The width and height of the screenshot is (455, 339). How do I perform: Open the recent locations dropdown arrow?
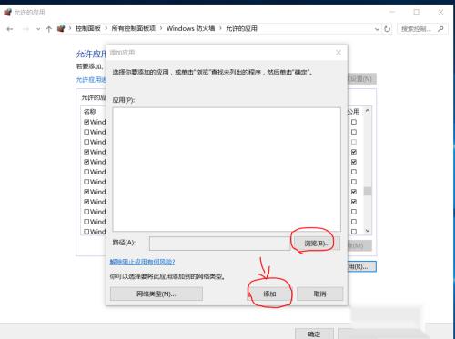(38, 29)
